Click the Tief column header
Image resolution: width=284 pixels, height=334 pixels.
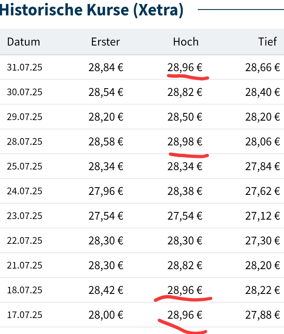pyautogui.click(x=267, y=42)
